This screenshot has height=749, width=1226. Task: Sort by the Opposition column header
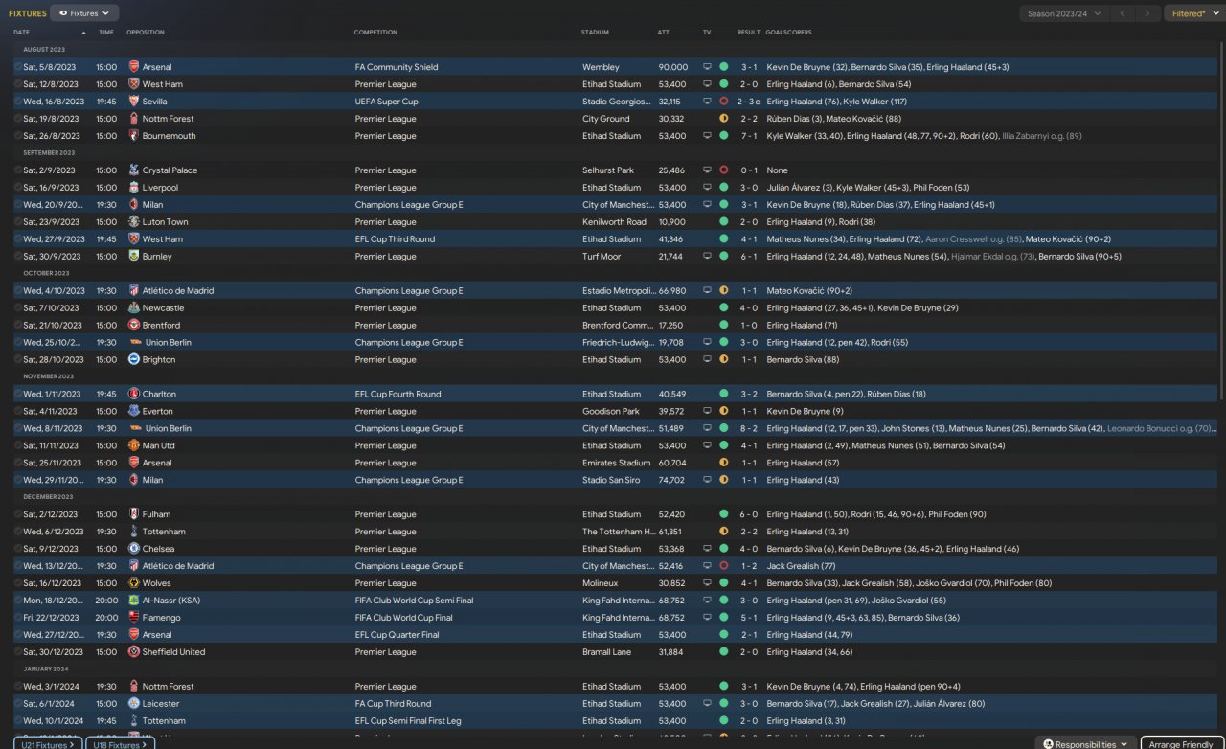pos(146,33)
